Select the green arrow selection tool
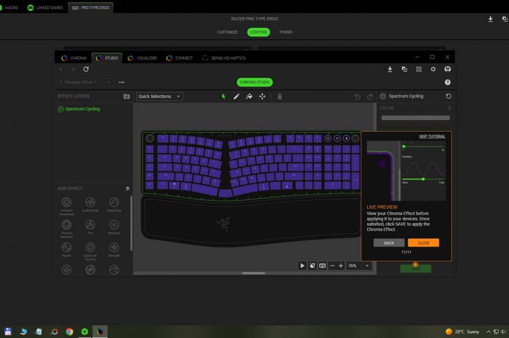Viewport: 509px width, 338px height. (223, 96)
